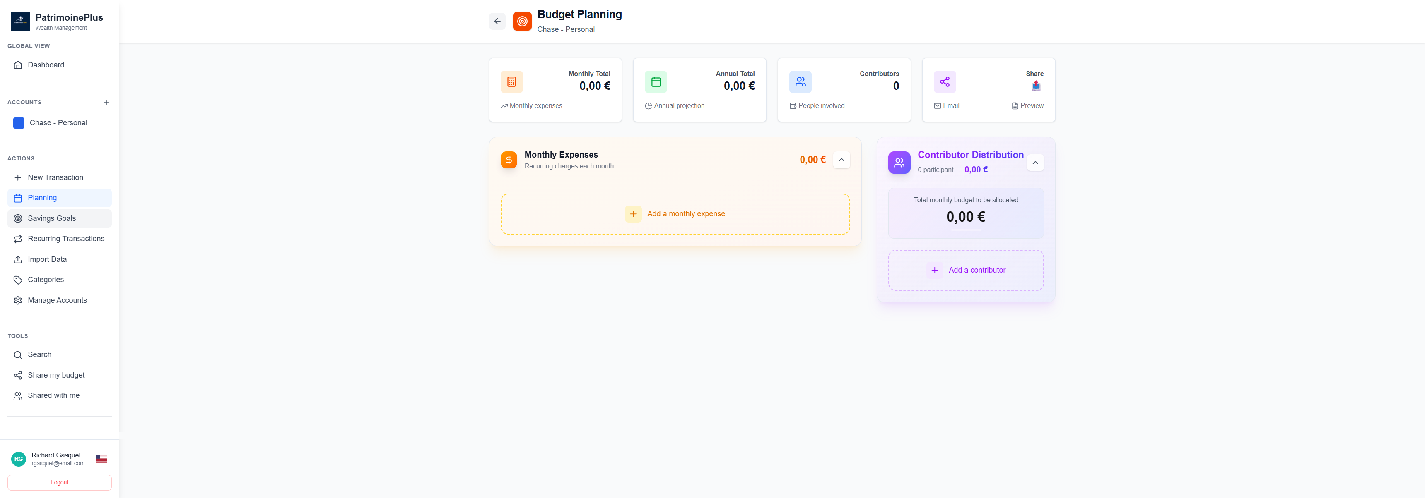Click the orange Budget Planning target icon
The height and width of the screenshot is (498, 1425).
point(522,22)
